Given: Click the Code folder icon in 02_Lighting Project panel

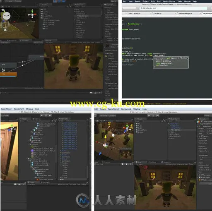Looking at the screenshot, I should pos(137,128).
